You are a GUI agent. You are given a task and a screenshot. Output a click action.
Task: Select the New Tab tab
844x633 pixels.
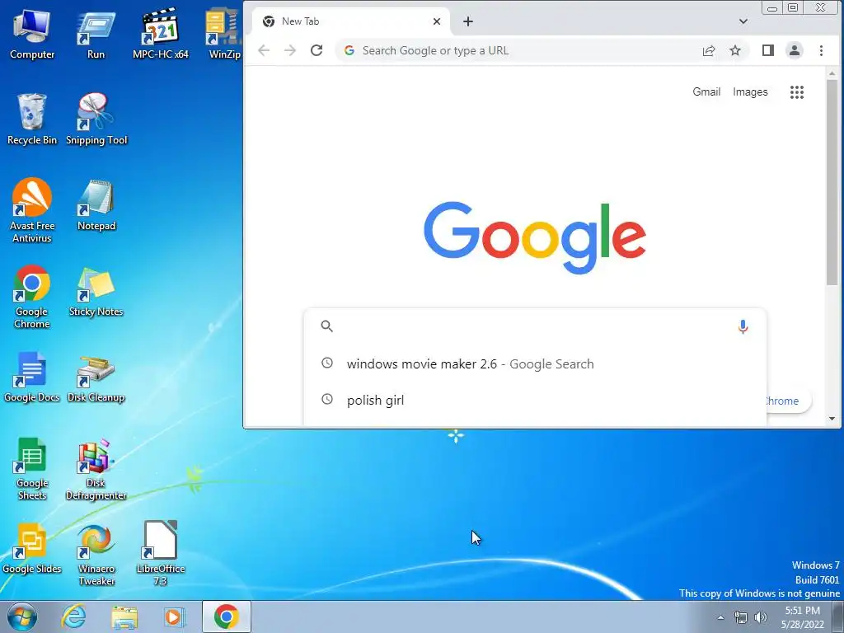[350, 21]
